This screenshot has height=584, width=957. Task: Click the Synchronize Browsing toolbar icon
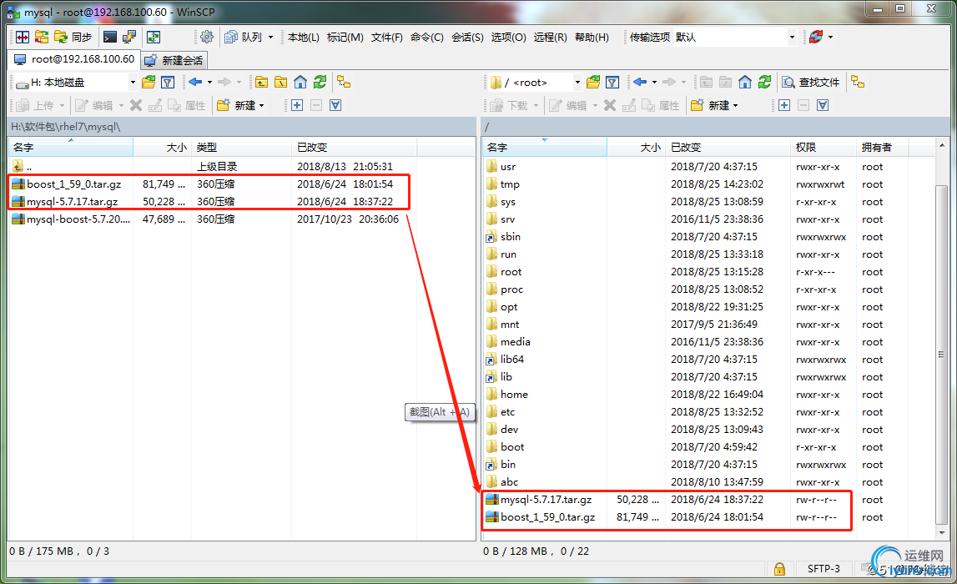click(x=42, y=38)
